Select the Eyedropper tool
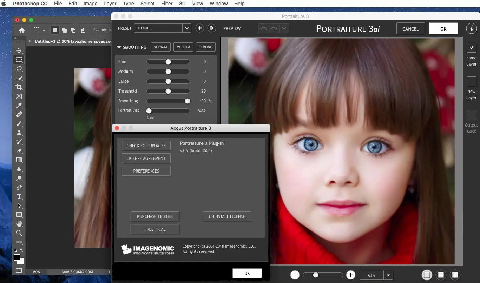This screenshot has height=283, width=480. [19, 105]
